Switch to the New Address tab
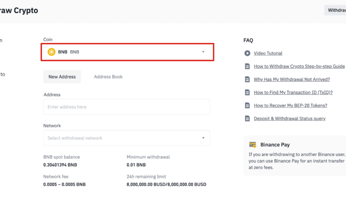This screenshot has width=346, height=198. click(x=62, y=77)
